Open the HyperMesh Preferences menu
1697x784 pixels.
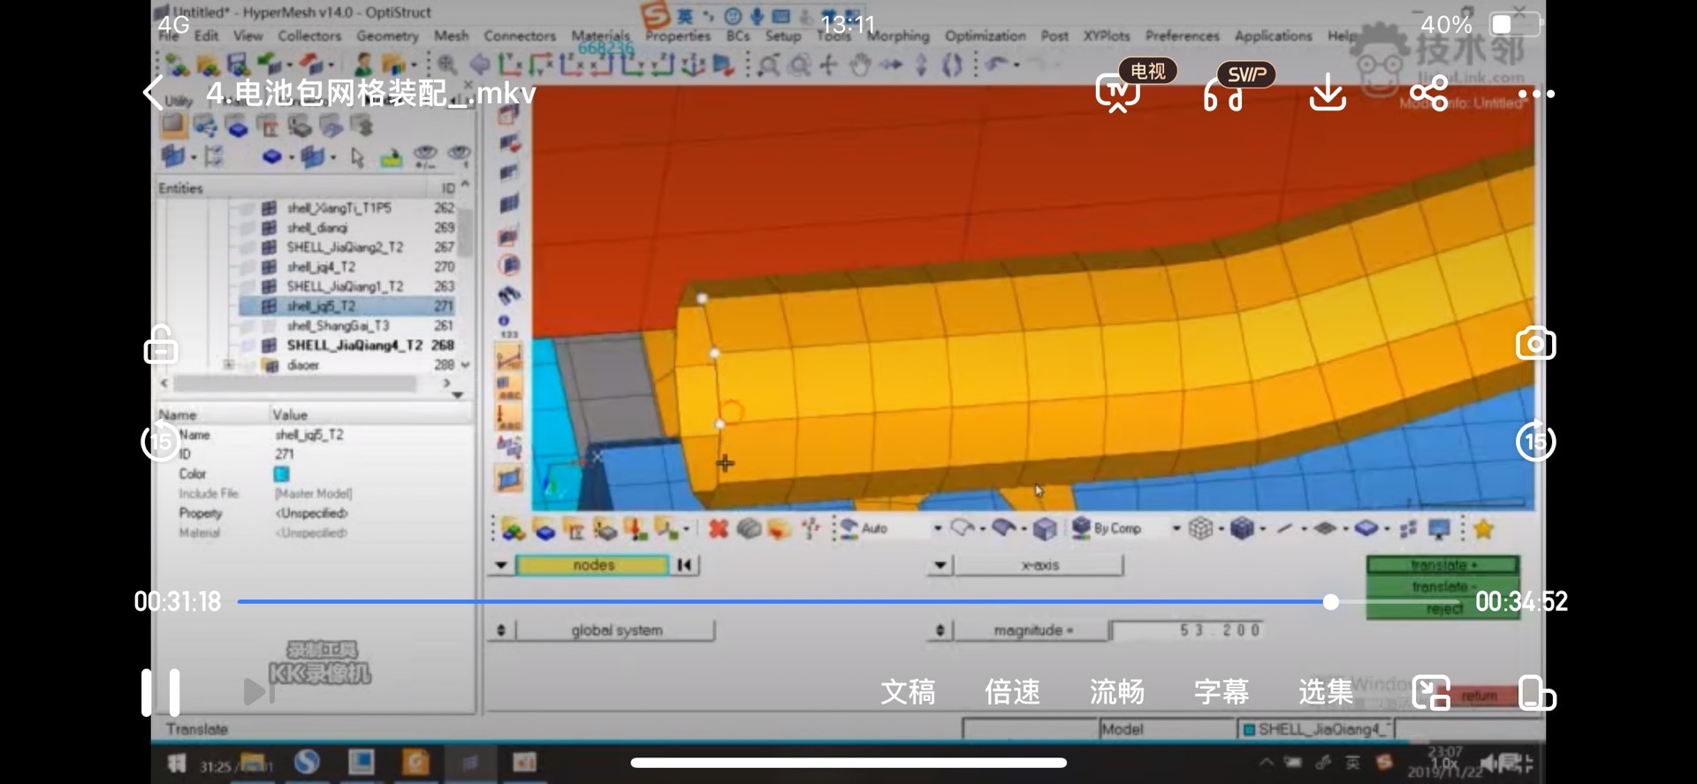(1182, 35)
